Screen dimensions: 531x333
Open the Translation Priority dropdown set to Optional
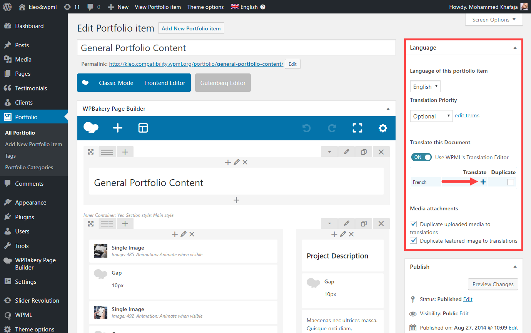(x=431, y=116)
